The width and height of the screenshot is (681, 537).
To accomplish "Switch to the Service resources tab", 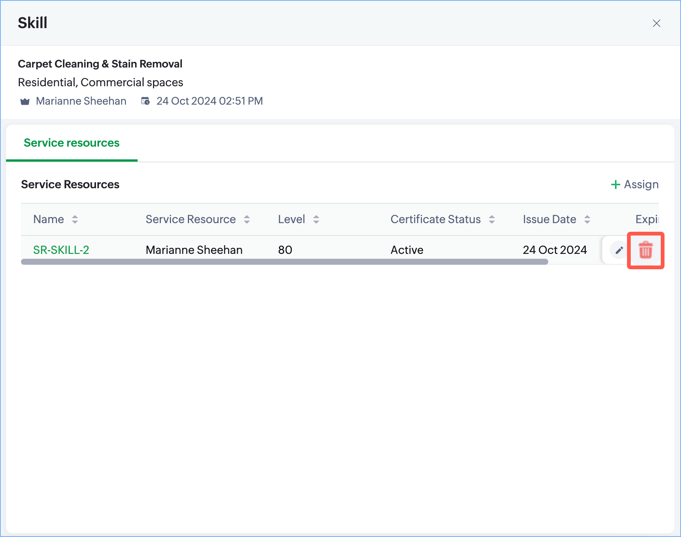I will coord(72,143).
